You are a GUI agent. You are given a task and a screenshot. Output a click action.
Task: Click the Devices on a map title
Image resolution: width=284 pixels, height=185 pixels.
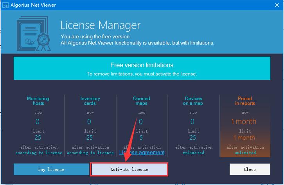(193, 101)
